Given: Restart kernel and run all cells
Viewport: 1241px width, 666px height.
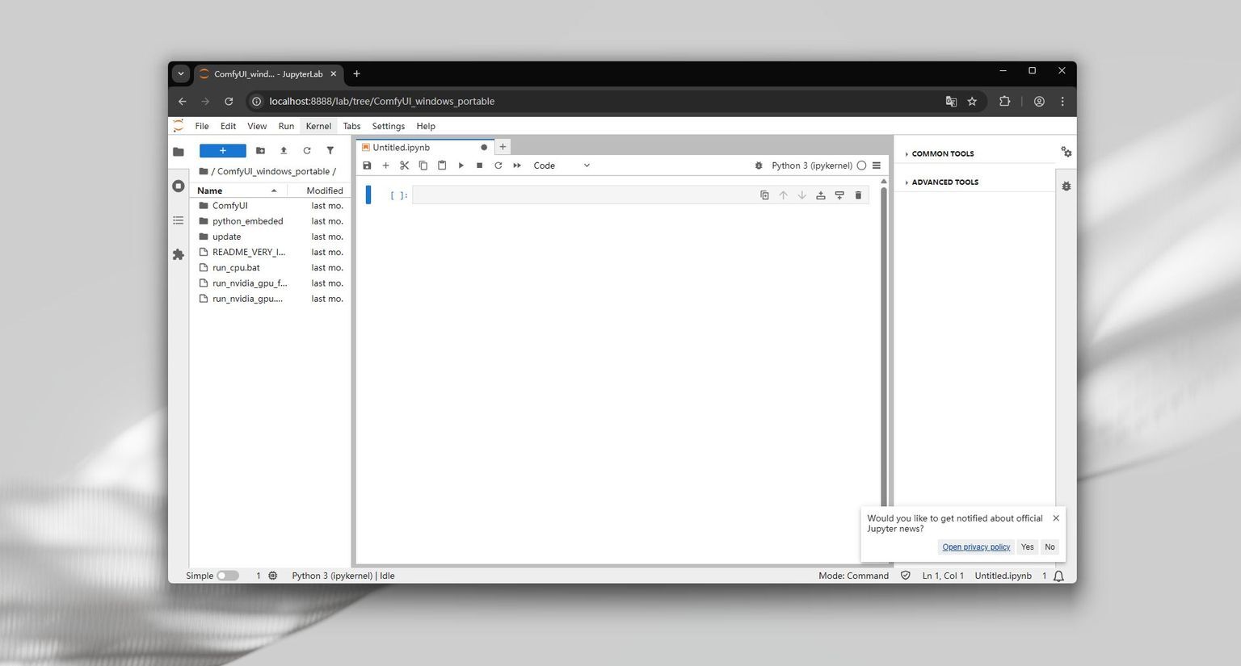Looking at the screenshot, I should [x=517, y=165].
